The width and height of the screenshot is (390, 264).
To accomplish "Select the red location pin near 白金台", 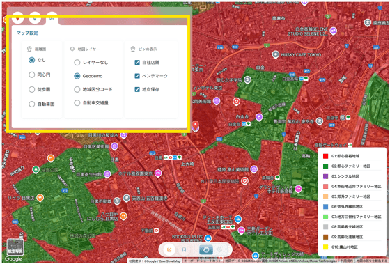I will click(x=196, y=125).
